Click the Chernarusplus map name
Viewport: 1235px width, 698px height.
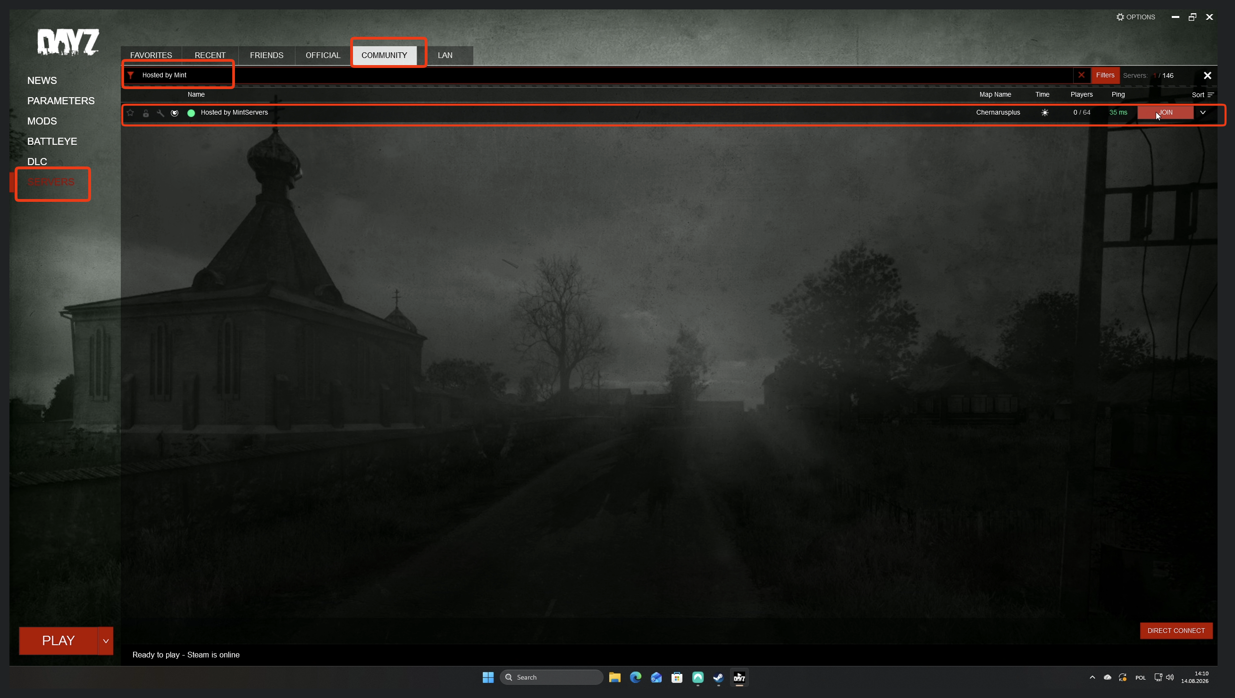(998, 113)
